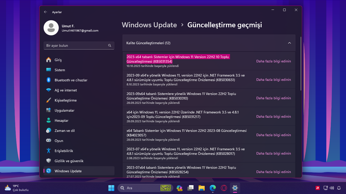Image resolution: width=346 pixels, height=194 pixels.
Task: Go to Hesaplar in the sidebar
Action: point(79,120)
